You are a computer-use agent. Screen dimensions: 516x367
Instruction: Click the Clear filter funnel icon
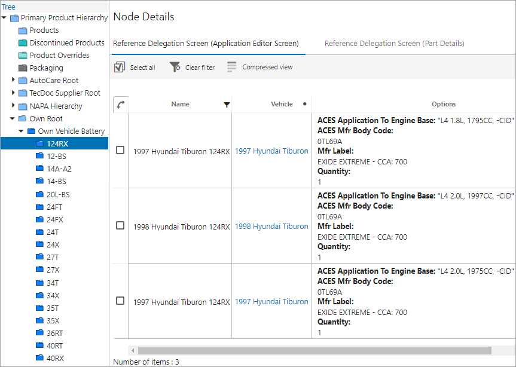[175, 67]
